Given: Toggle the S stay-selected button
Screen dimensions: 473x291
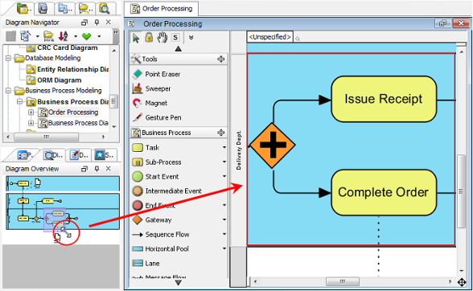Looking at the screenshot, I should pyautogui.click(x=175, y=38).
